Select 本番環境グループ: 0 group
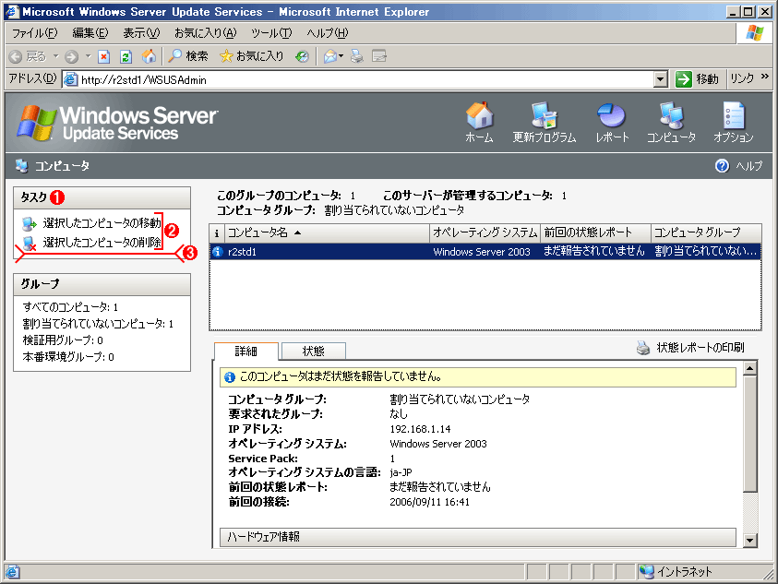This screenshot has height=584, width=778. [68, 357]
